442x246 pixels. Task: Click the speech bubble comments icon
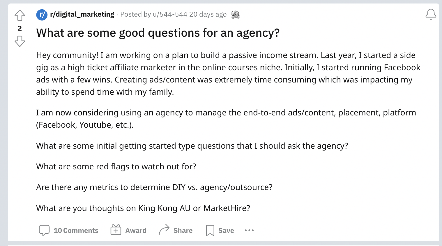[x=44, y=230]
